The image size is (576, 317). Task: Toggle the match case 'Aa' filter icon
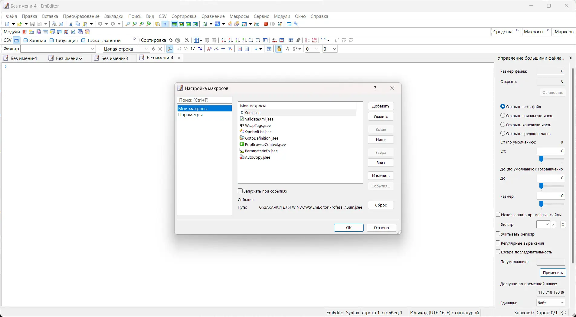[209, 49]
